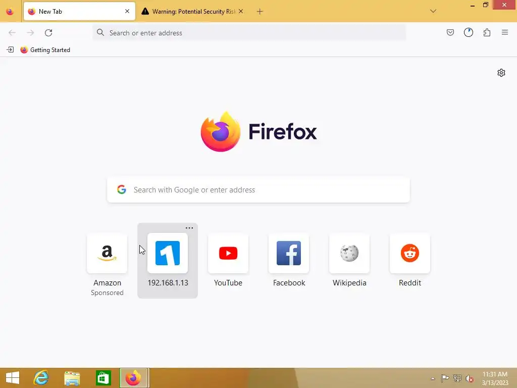This screenshot has height=388, width=517.
Task: Switch to the New Tab tab
Action: coord(79,12)
